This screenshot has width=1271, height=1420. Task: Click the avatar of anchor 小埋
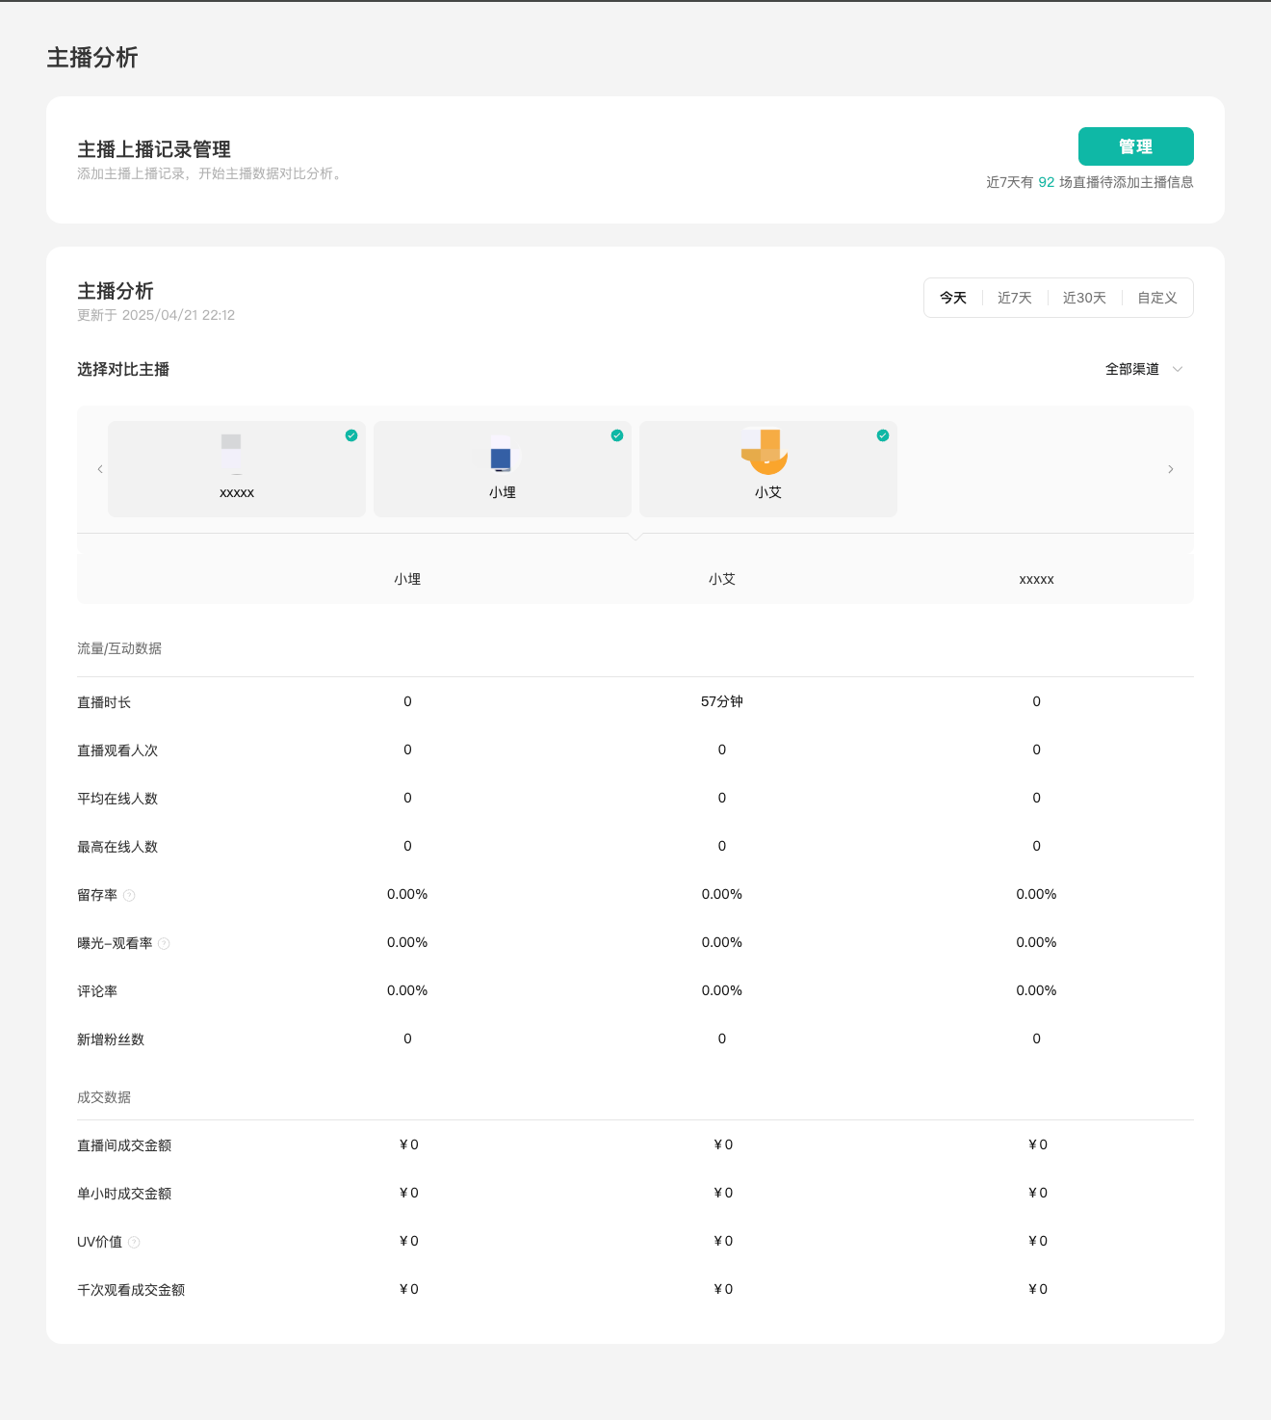coord(502,454)
